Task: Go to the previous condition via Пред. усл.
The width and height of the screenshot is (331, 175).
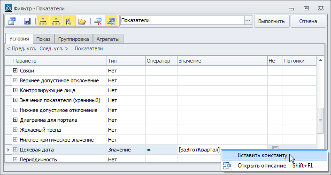Action: click(x=22, y=48)
